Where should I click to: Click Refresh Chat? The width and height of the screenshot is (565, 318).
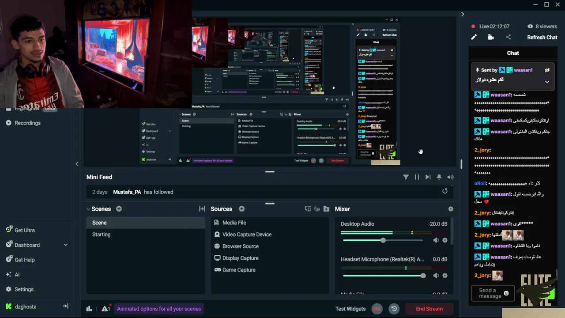[x=542, y=38]
